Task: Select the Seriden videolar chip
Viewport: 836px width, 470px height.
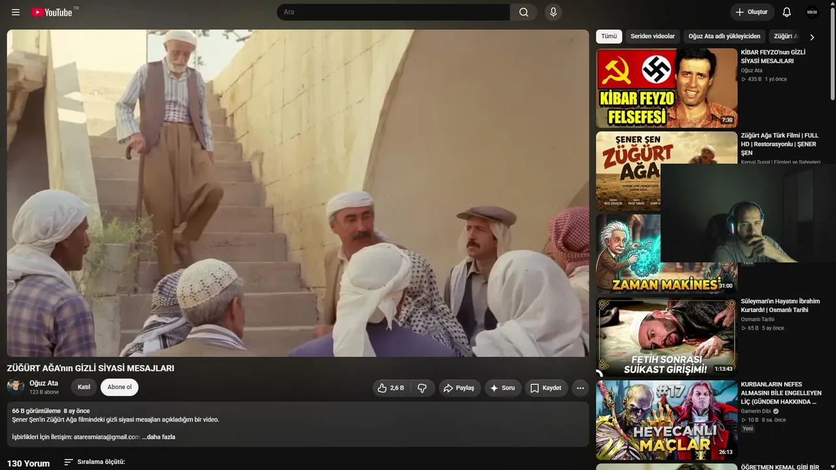Action: coord(652,37)
